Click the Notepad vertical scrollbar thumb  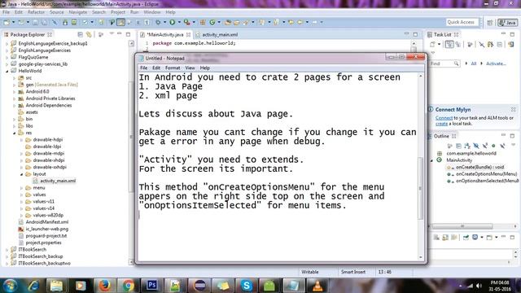[420, 188]
